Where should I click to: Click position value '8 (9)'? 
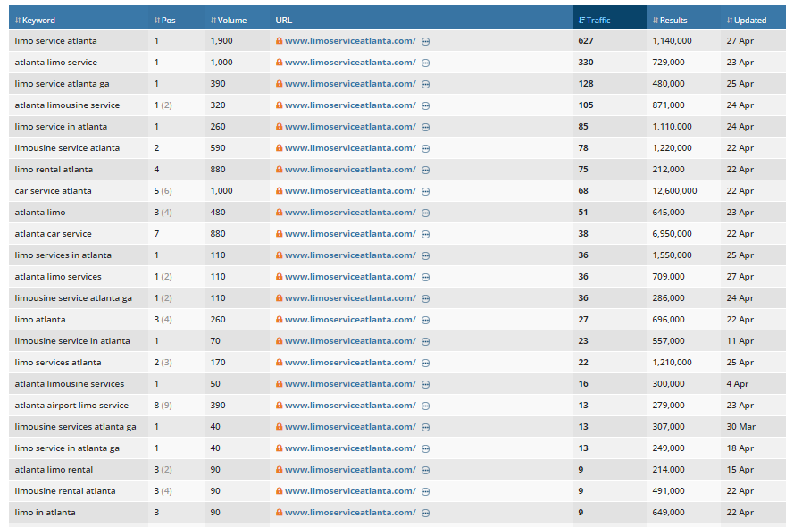(163, 405)
